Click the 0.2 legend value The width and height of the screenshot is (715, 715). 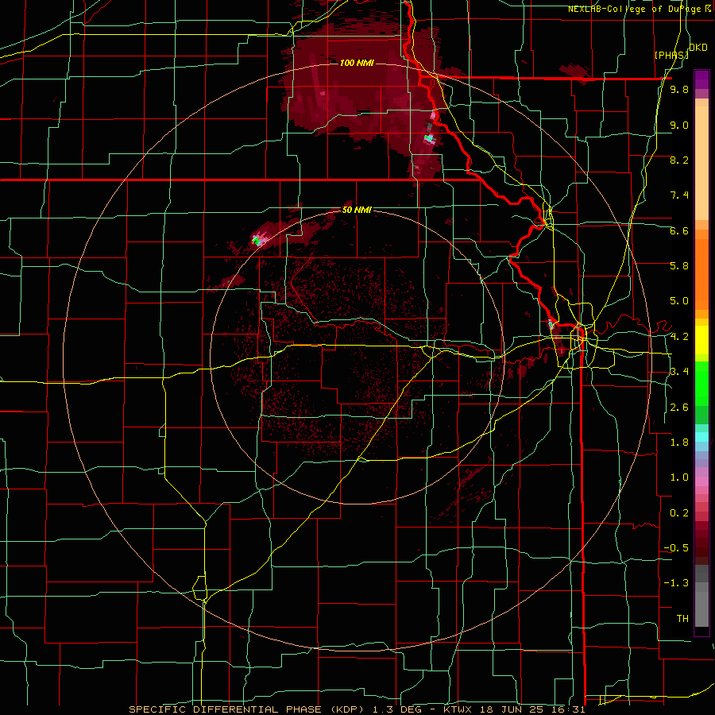(679, 513)
